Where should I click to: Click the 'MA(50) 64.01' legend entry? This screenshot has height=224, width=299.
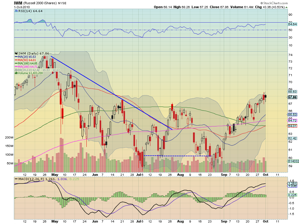coord(27,60)
